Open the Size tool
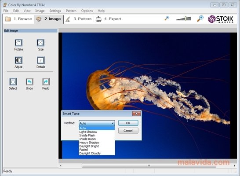This screenshot has height=176, width=240. (x=41, y=43)
